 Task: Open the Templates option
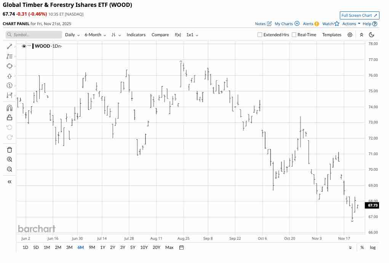[331, 35]
